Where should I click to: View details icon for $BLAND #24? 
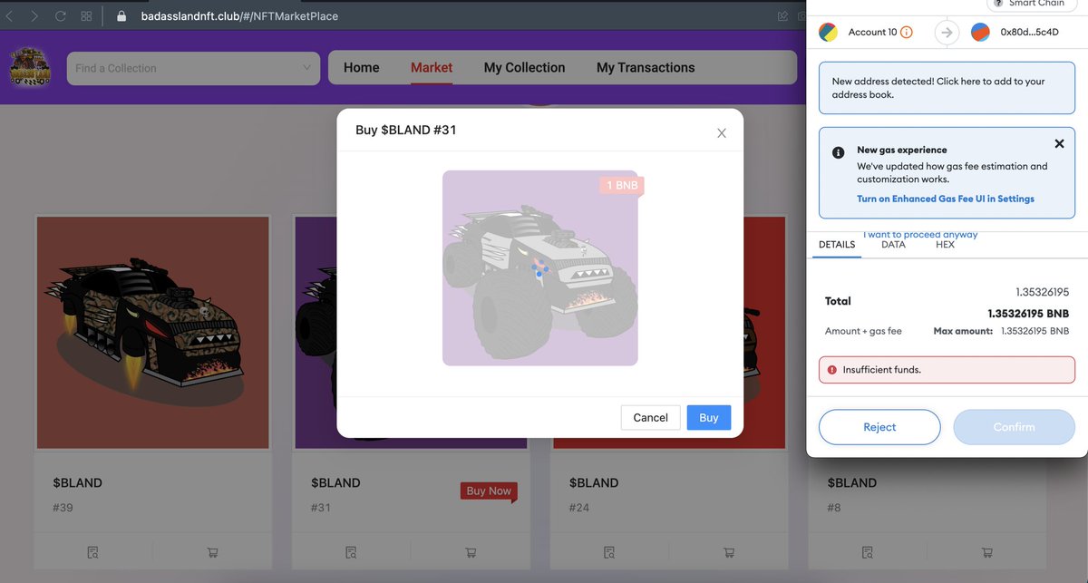[609, 552]
